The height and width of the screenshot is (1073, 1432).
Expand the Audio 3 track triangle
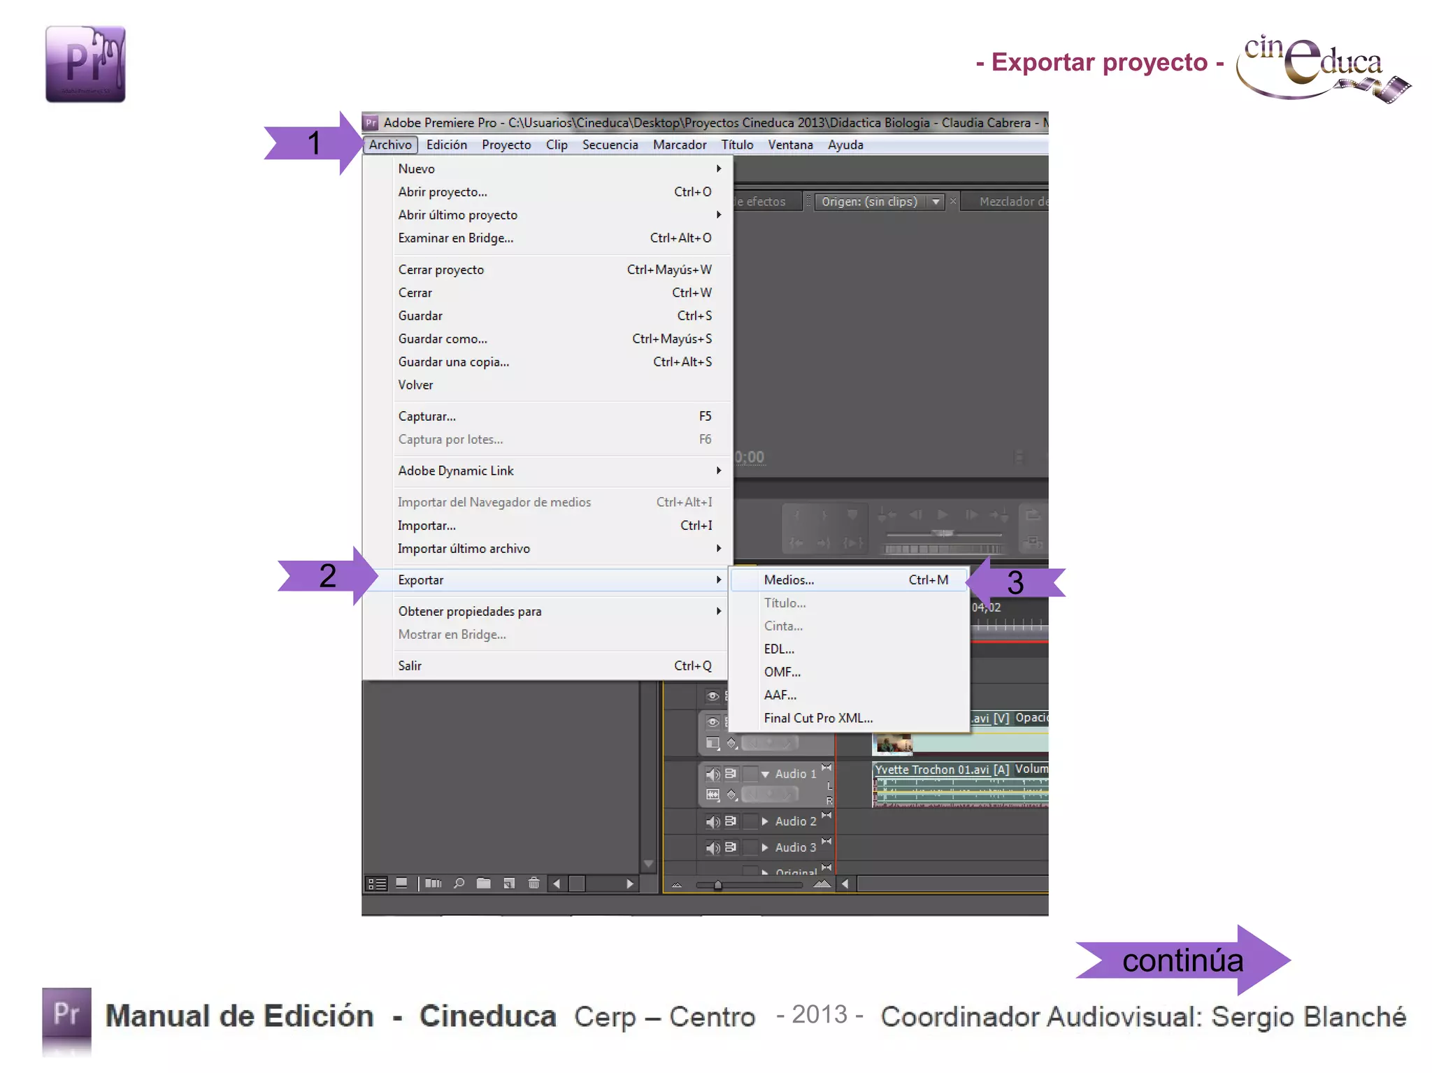pos(765,847)
